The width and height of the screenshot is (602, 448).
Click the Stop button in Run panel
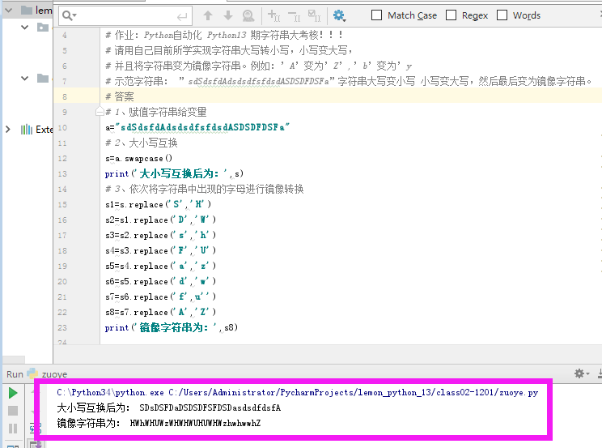[x=12, y=411]
